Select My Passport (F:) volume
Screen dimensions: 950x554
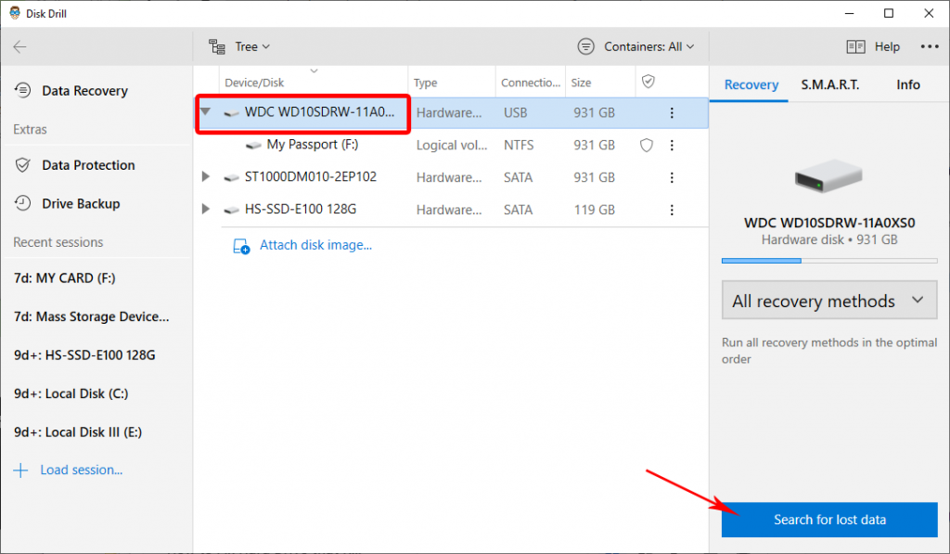pyautogui.click(x=312, y=146)
